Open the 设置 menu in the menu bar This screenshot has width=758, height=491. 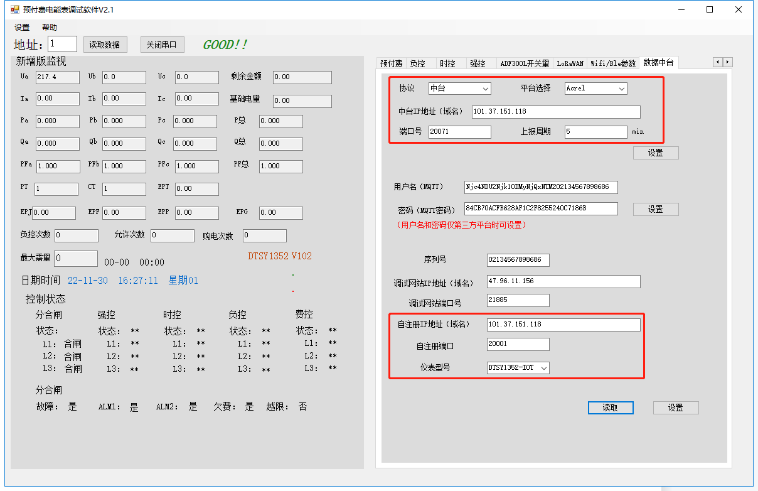tap(22, 28)
